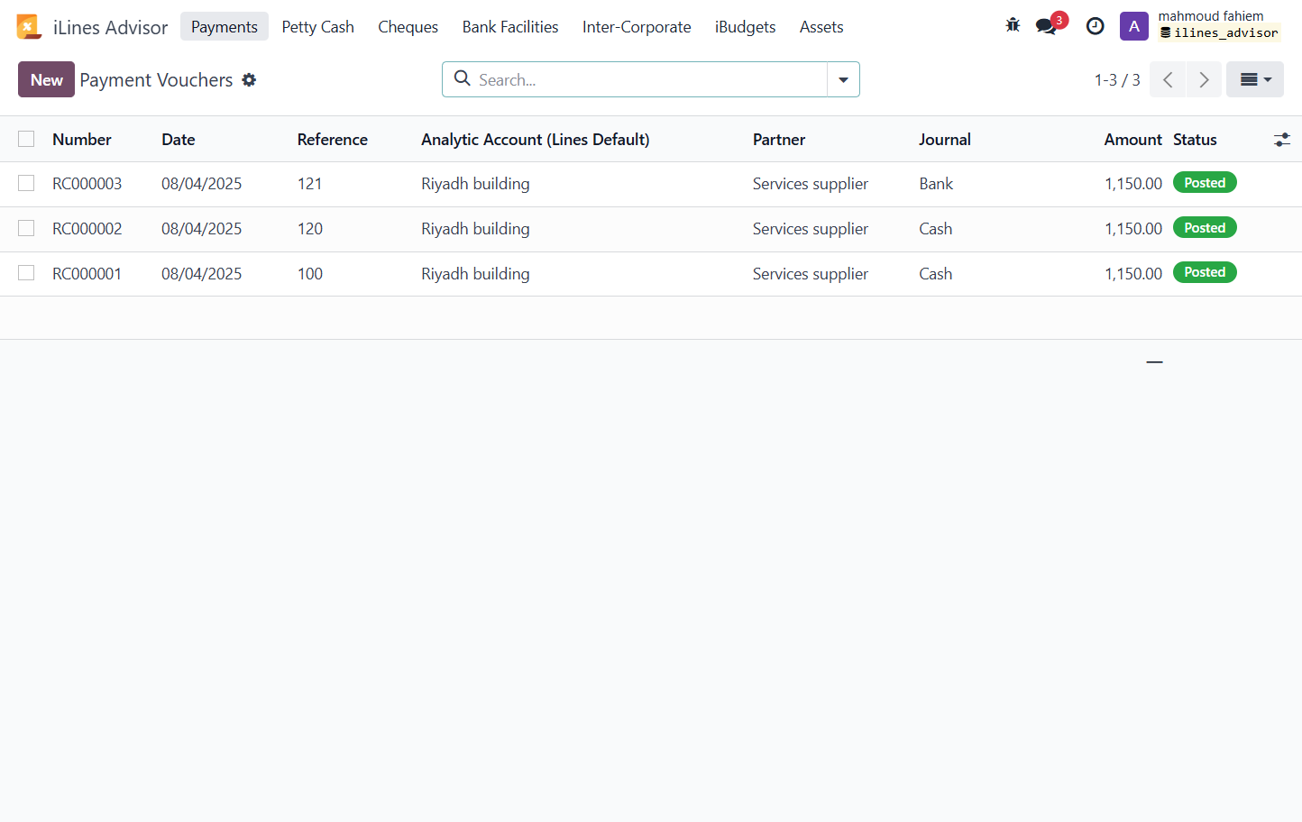
Task: Open the activities clock icon
Action: point(1096,26)
